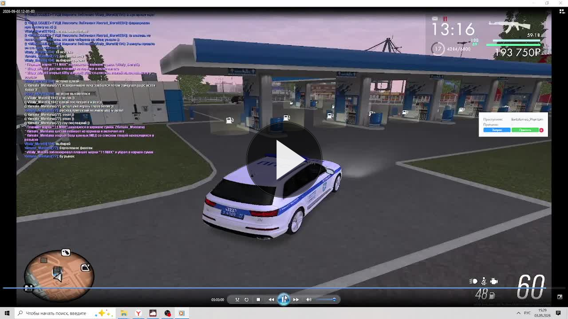Image resolution: width=568 pixels, height=319 pixels.
Task: Open File Explorer from the taskbar
Action: pyautogui.click(x=124, y=313)
